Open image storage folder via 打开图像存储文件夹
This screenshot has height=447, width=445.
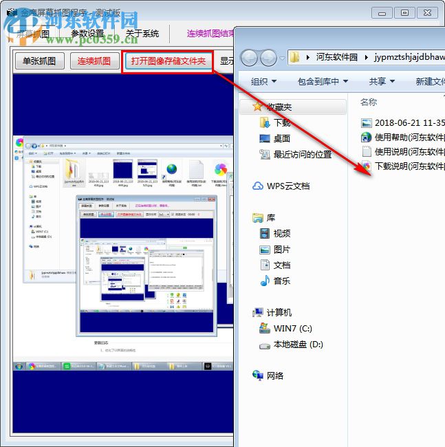[169, 61]
